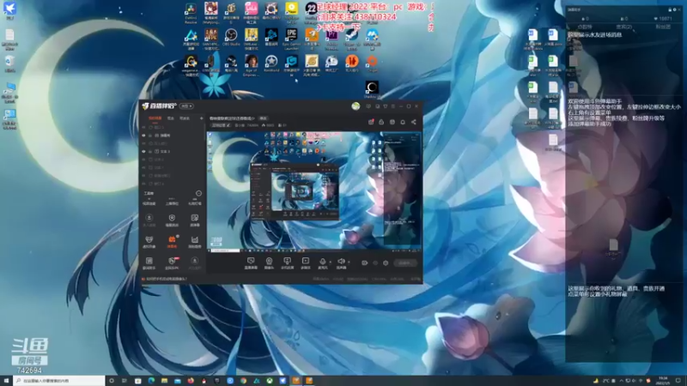Add a new scene with plus icon

(x=202, y=118)
